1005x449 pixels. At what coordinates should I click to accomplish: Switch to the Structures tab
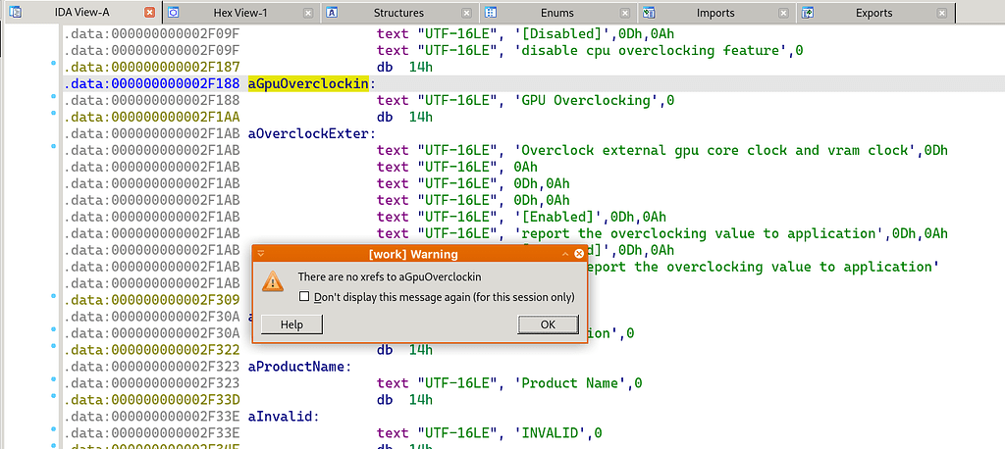click(398, 13)
